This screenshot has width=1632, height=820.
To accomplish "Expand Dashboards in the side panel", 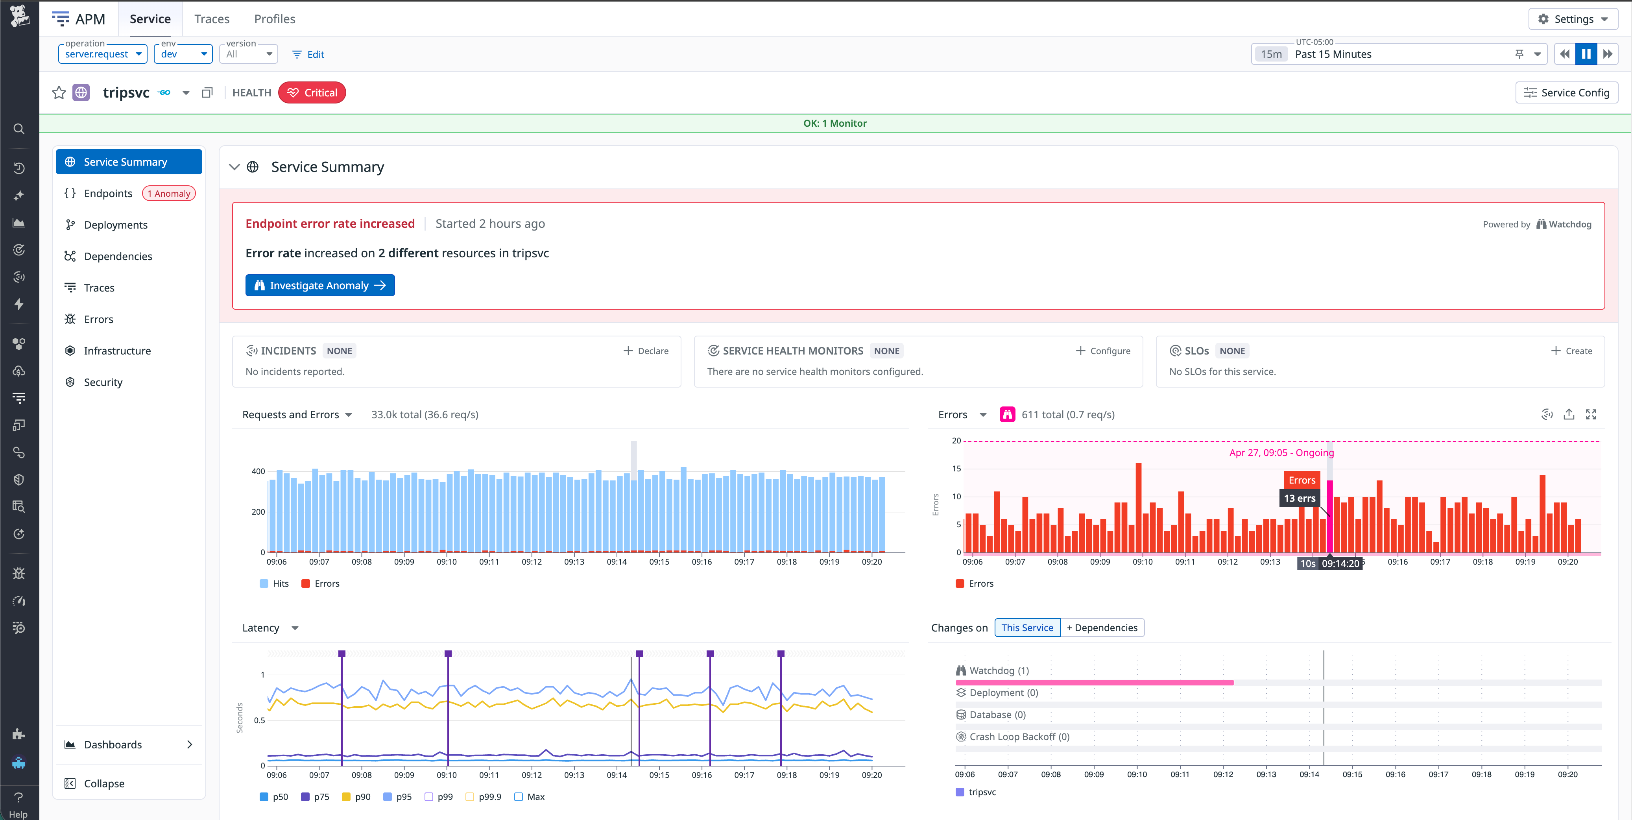I will click(129, 744).
